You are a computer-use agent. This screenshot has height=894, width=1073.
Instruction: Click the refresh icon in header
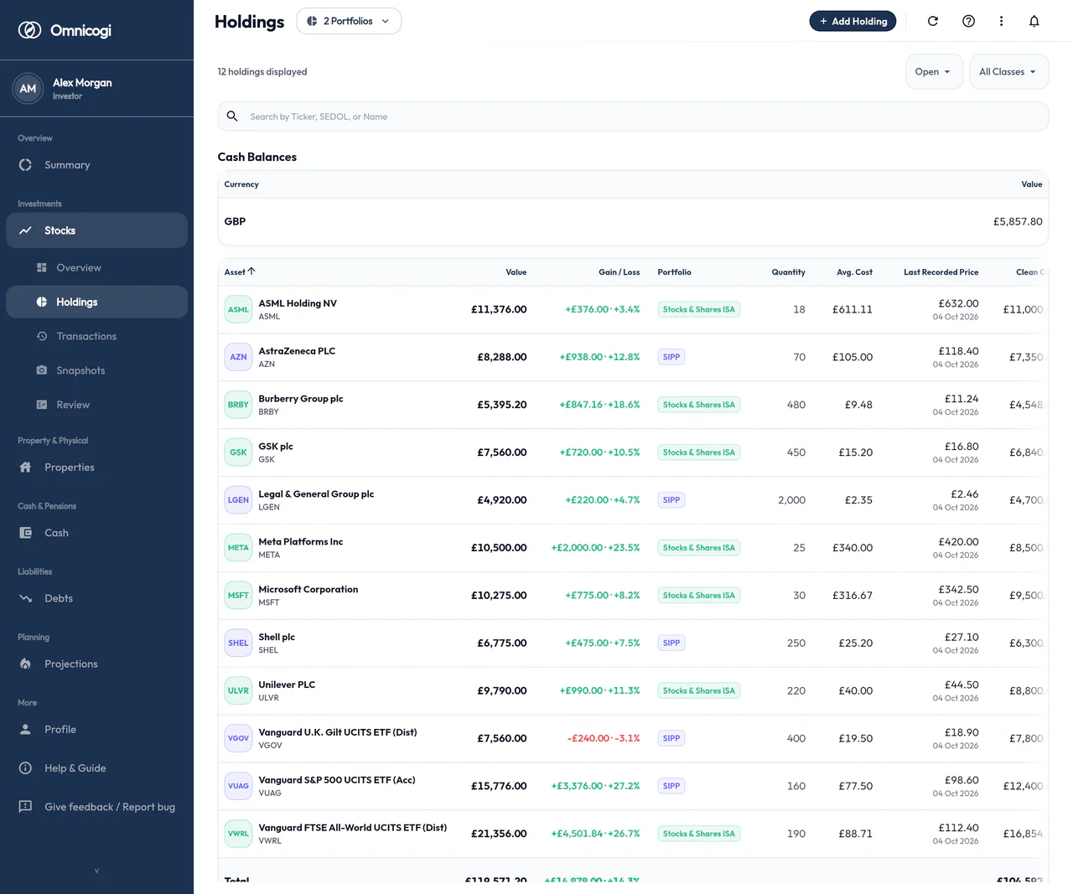pyautogui.click(x=932, y=21)
